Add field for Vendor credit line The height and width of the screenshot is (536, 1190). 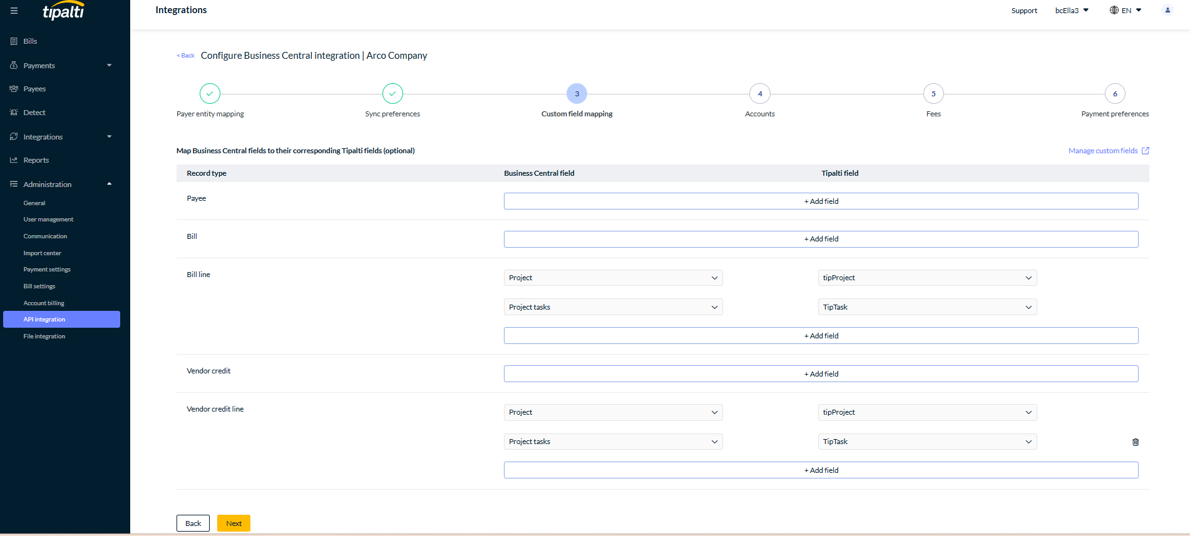(821, 470)
